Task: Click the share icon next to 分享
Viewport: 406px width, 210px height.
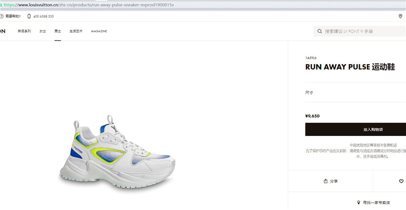Action: pyautogui.click(x=325, y=181)
